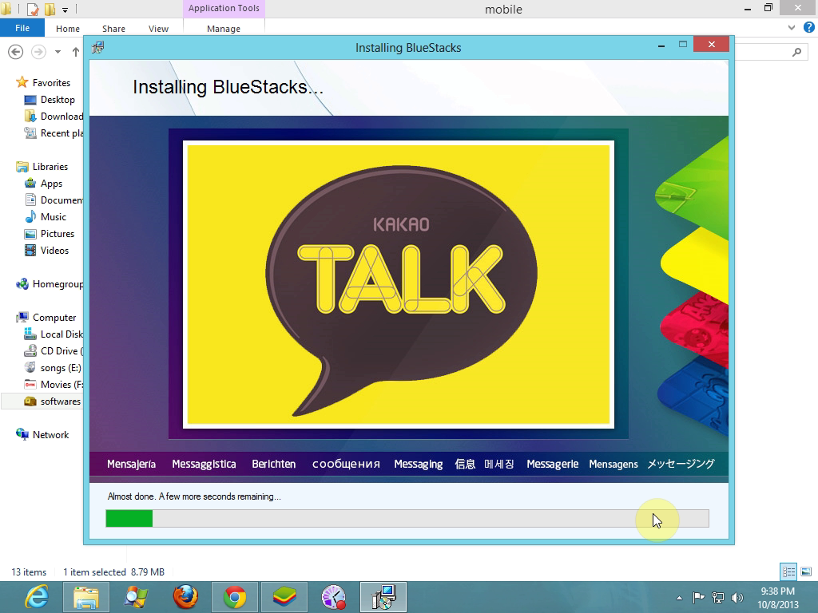Go back in Explorer navigation

[16, 52]
